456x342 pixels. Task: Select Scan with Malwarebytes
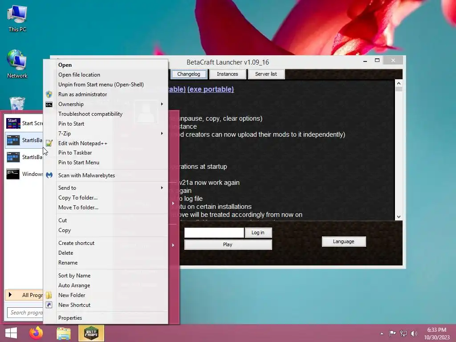pyautogui.click(x=106, y=175)
